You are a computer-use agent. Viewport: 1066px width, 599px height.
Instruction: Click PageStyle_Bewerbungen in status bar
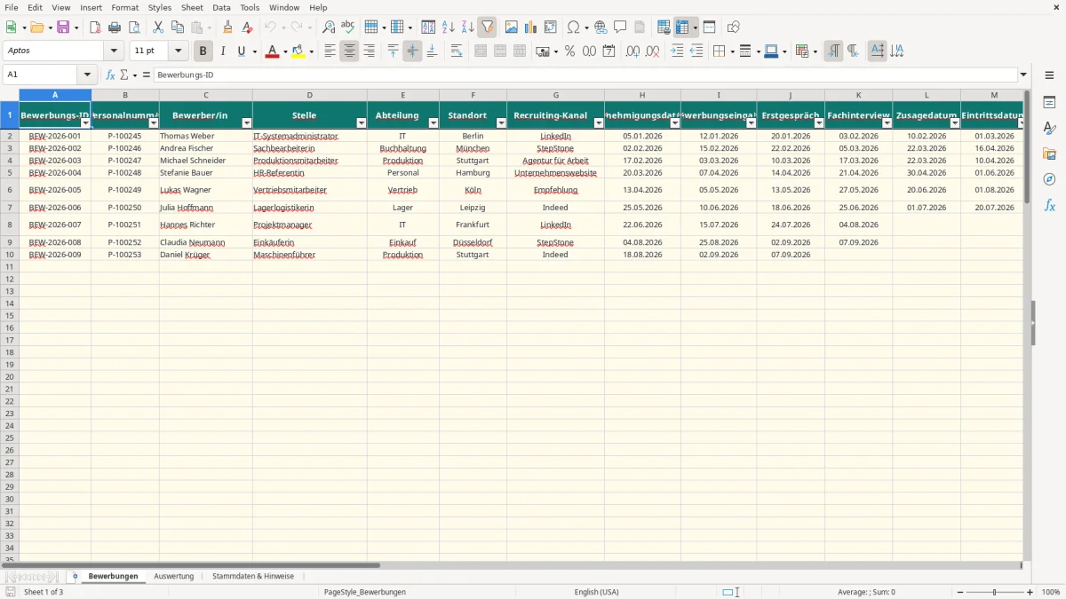coord(365,592)
